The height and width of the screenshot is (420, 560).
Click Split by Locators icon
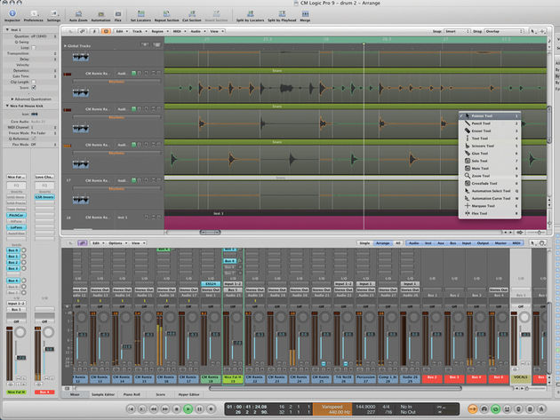pos(250,14)
